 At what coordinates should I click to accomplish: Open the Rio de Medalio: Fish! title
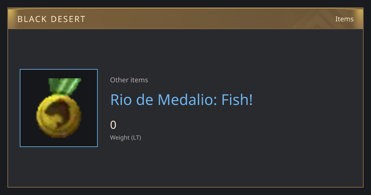pyautogui.click(x=181, y=100)
